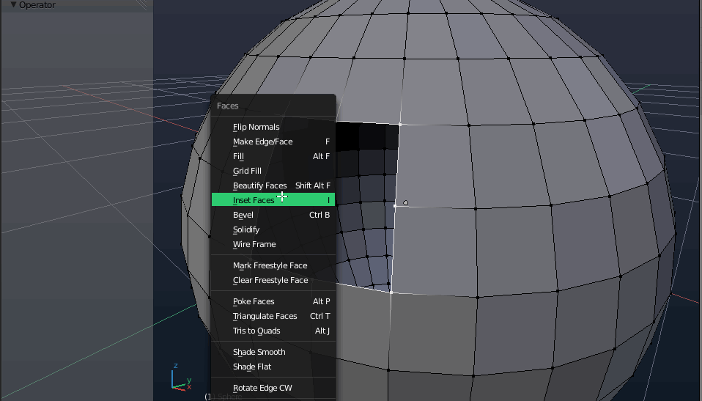702x401 pixels.
Task: Choose Poke Faces entry
Action: pyautogui.click(x=273, y=301)
